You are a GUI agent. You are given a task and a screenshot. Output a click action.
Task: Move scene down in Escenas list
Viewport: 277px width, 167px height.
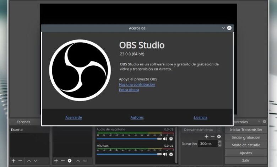(x=36, y=161)
